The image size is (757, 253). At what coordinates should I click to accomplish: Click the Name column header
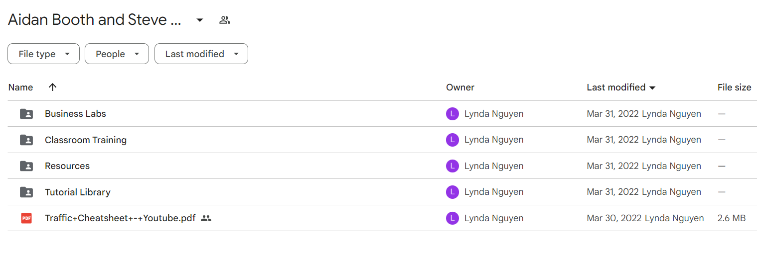[x=21, y=87]
